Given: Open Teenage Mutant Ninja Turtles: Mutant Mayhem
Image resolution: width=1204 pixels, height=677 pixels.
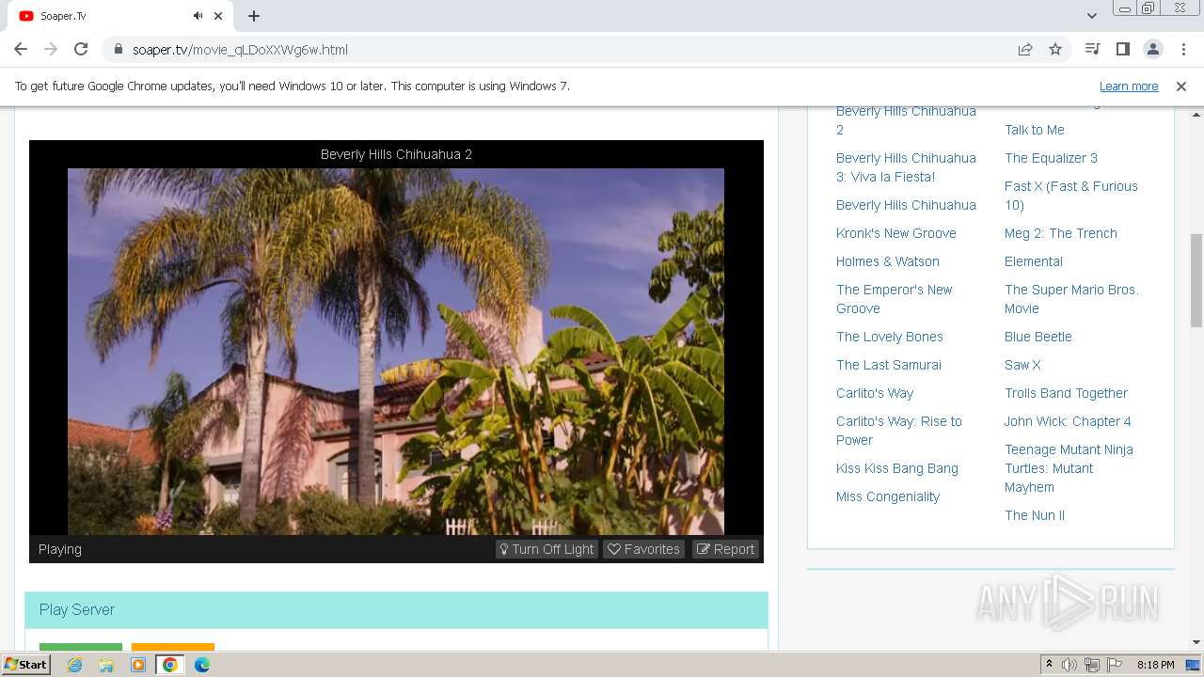Looking at the screenshot, I should coord(1069,468).
